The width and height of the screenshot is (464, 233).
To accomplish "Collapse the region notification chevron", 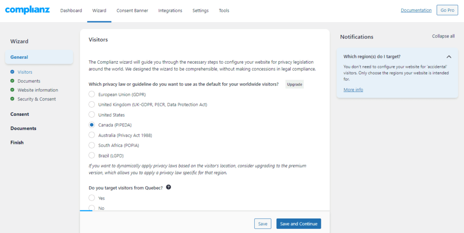I will [449, 57].
